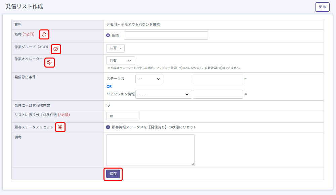Click the 戻る button
336x195 pixels.
pos(322,7)
